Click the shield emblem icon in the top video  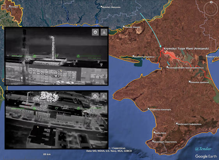click(x=95, y=32)
